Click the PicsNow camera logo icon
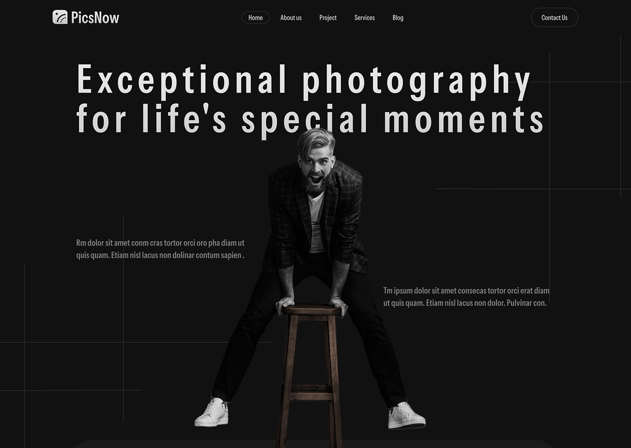 60,17
